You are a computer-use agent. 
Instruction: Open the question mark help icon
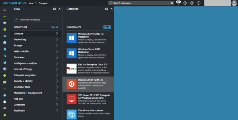coord(199,3)
